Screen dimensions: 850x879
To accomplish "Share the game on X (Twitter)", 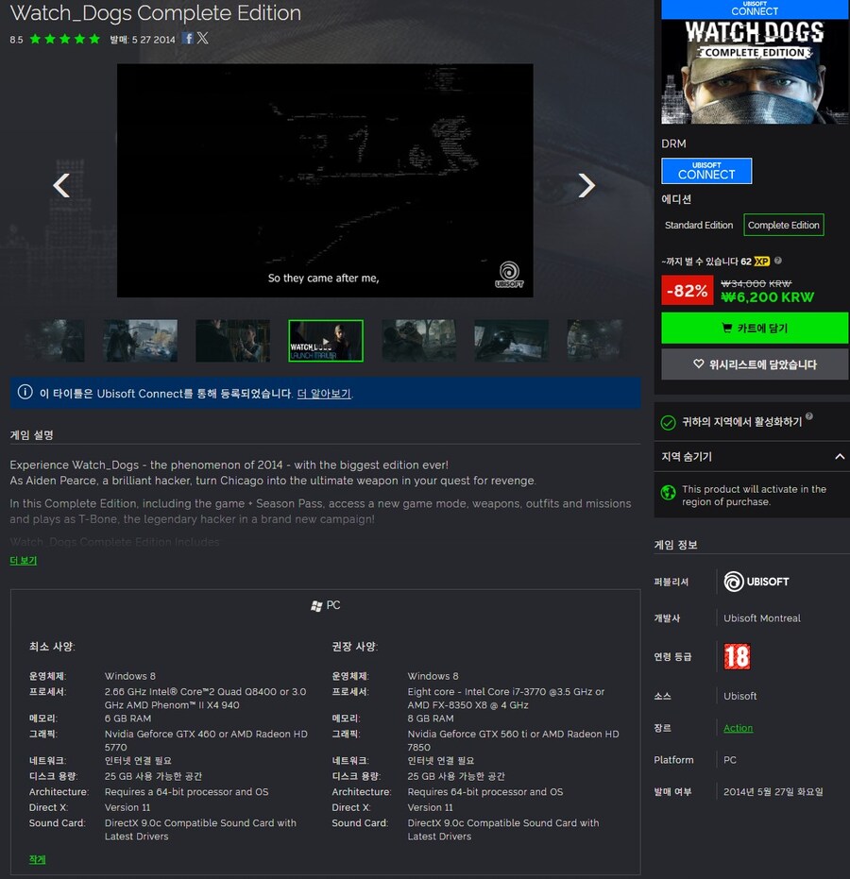I will (203, 38).
